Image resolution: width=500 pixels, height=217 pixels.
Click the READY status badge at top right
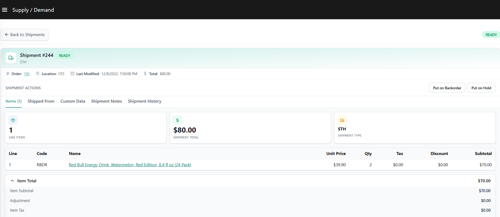pyautogui.click(x=491, y=35)
